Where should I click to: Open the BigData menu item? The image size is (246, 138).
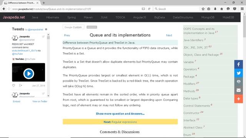(x=160, y=17)
